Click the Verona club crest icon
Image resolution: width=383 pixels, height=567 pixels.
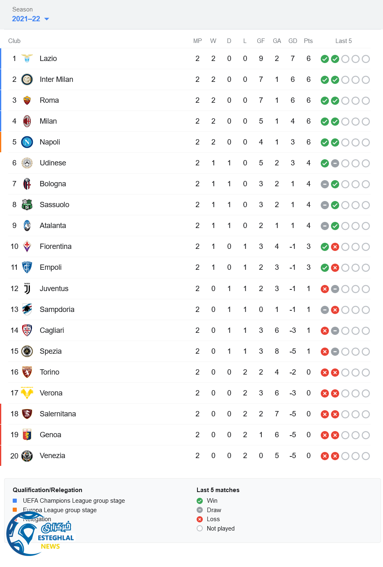tap(27, 393)
